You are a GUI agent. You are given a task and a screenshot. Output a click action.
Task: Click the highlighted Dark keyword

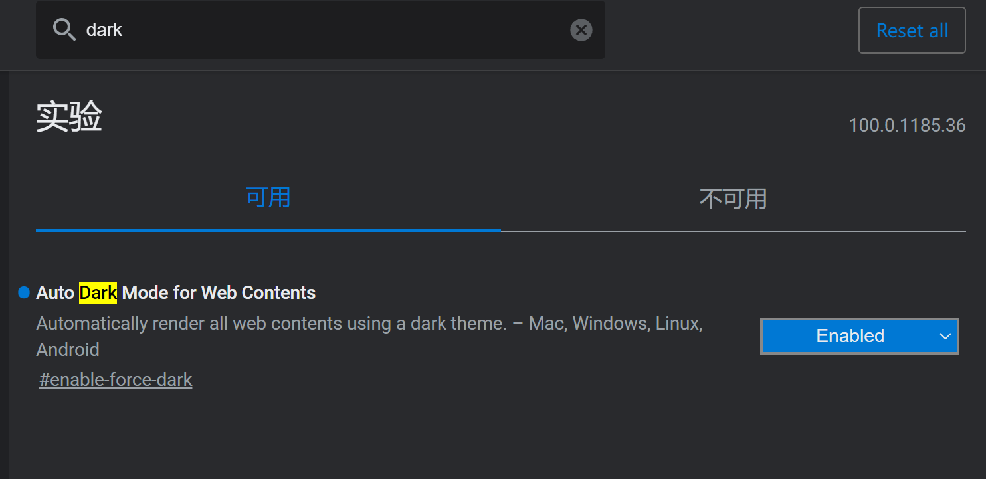pyautogui.click(x=98, y=292)
